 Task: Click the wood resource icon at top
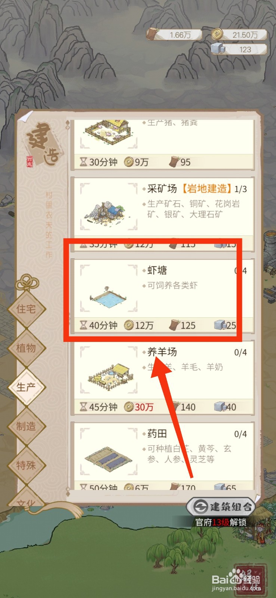click(x=152, y=34)
